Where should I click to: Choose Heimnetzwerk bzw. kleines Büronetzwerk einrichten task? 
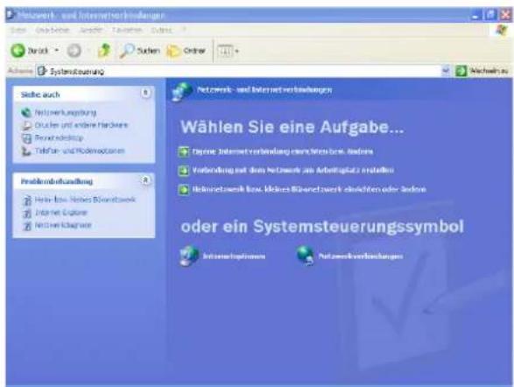pos(309,189)
